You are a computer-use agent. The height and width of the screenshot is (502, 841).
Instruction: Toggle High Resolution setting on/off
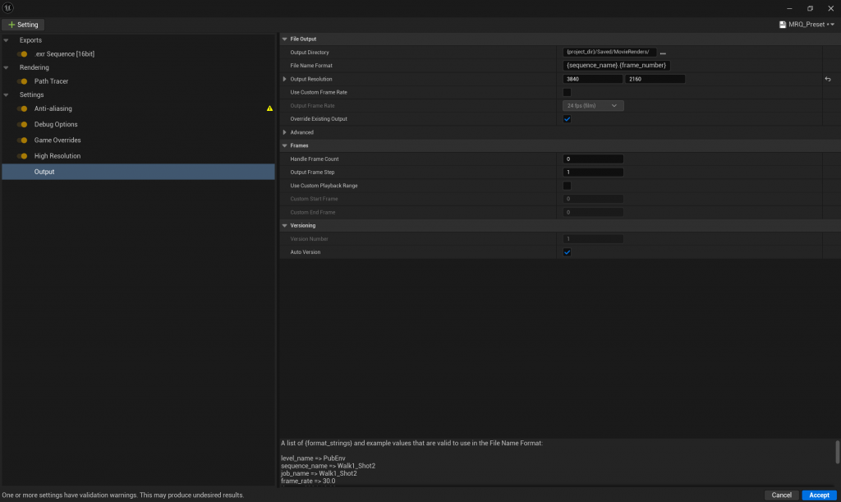click(x=22, y=156)
